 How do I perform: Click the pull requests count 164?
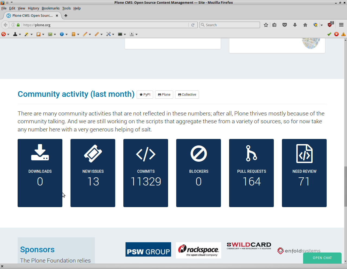[252, 181]
